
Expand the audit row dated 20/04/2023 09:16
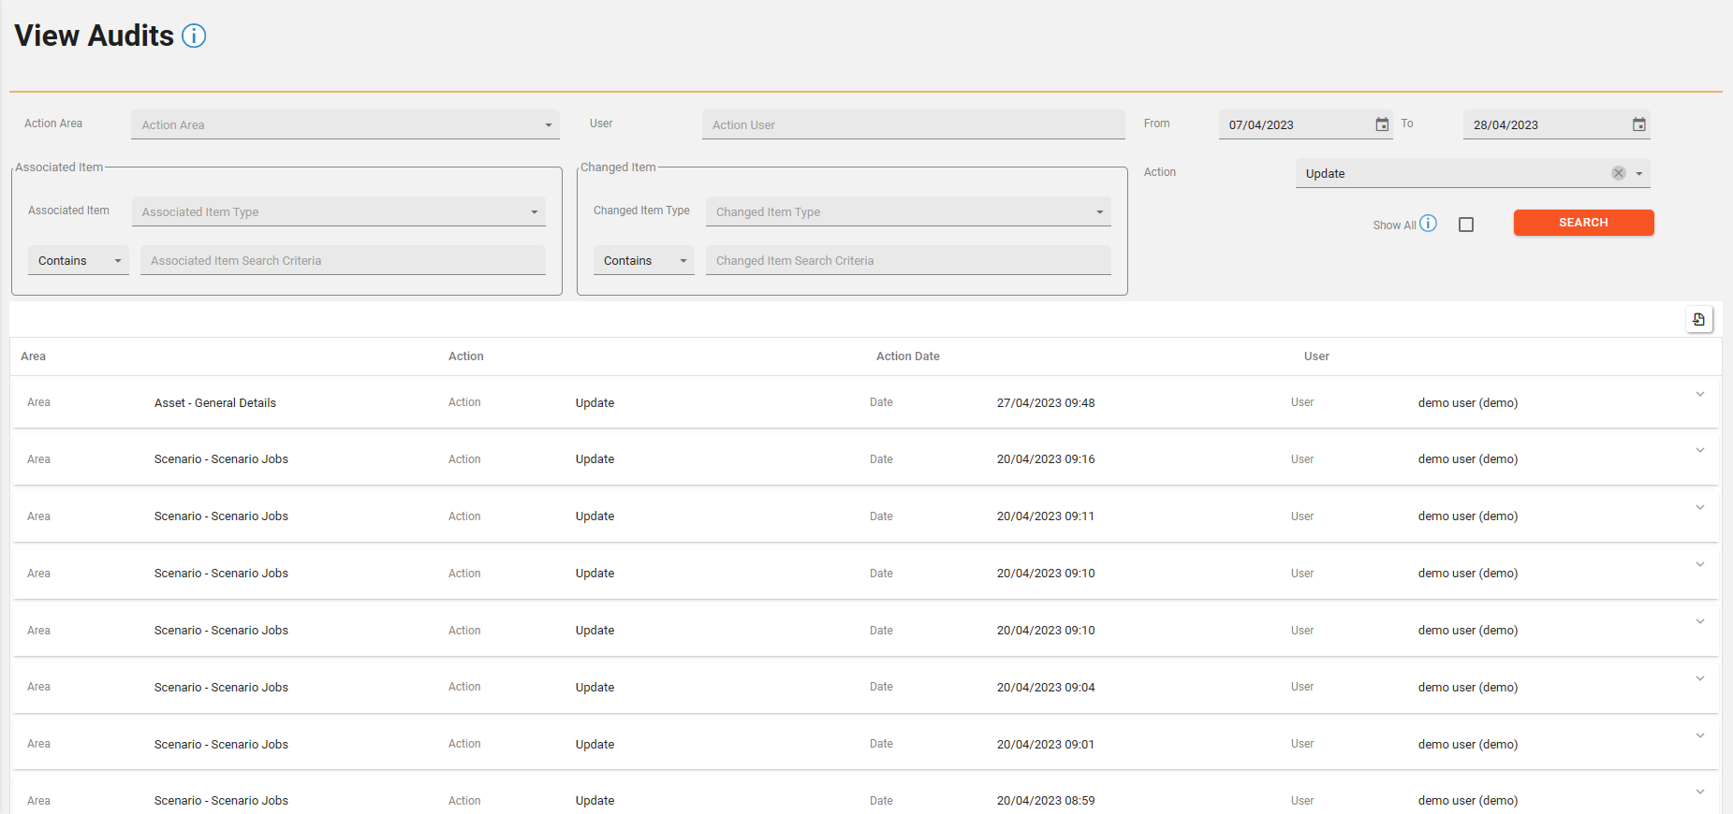[1699, 451]
